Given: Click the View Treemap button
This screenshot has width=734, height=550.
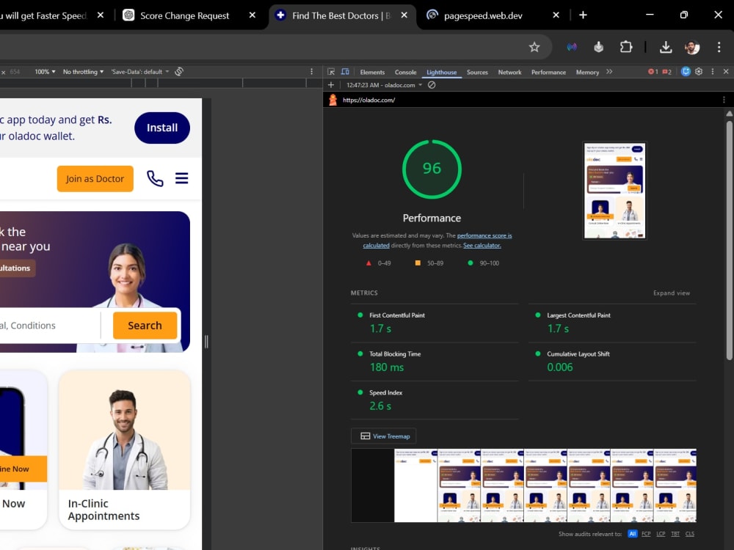Looking at the screenshot, I should click(384, 436).
